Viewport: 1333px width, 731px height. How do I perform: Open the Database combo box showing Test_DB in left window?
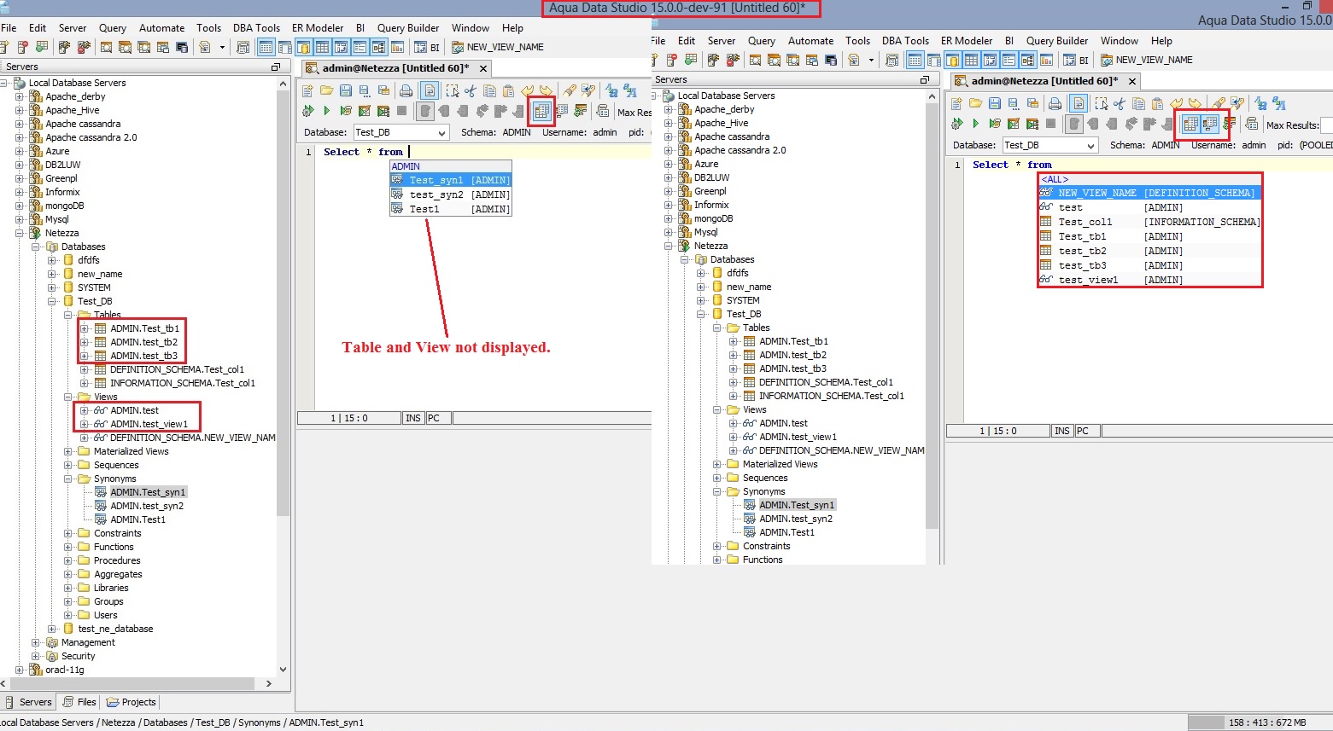pos(401,132)
